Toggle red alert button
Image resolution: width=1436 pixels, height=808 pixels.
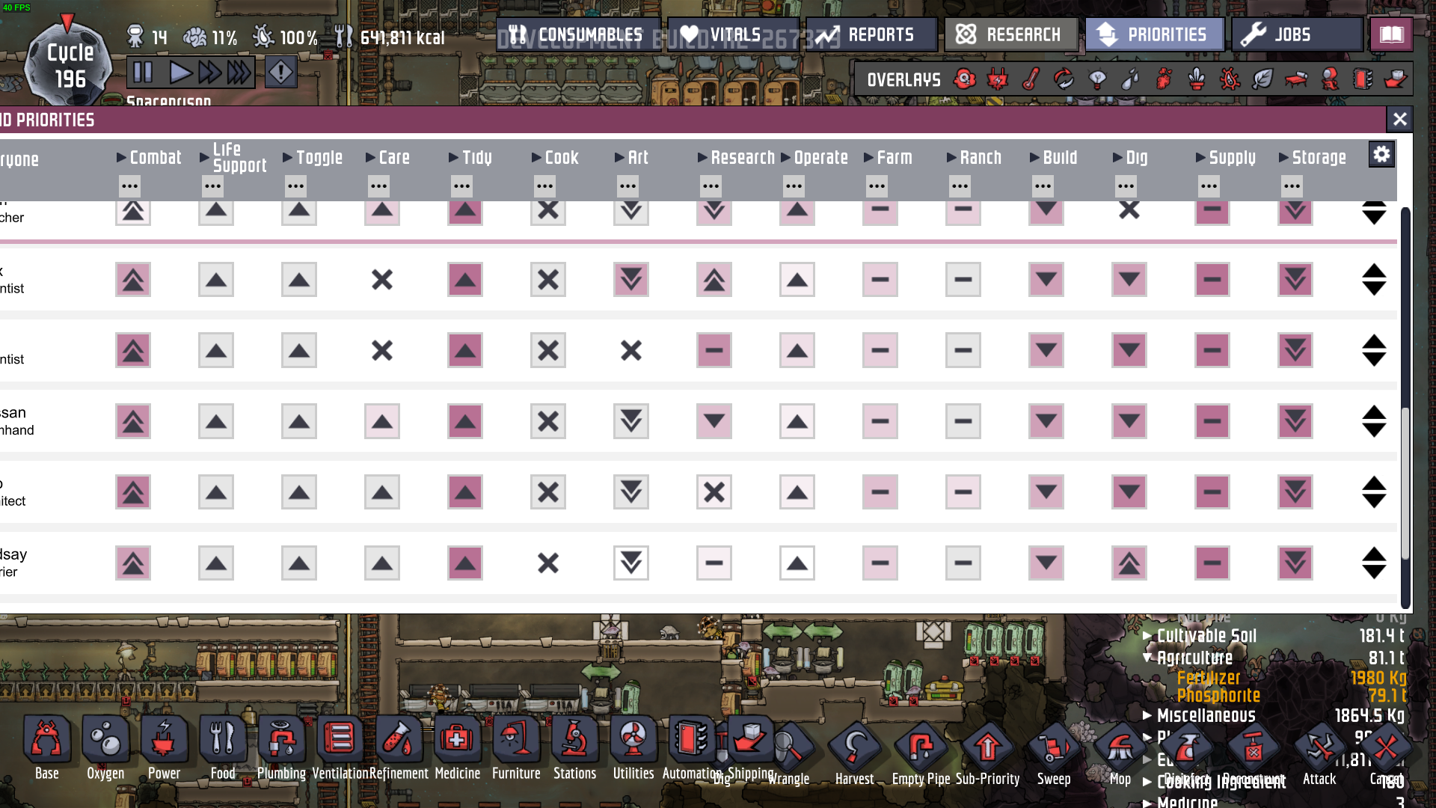[x=280, y=73]
